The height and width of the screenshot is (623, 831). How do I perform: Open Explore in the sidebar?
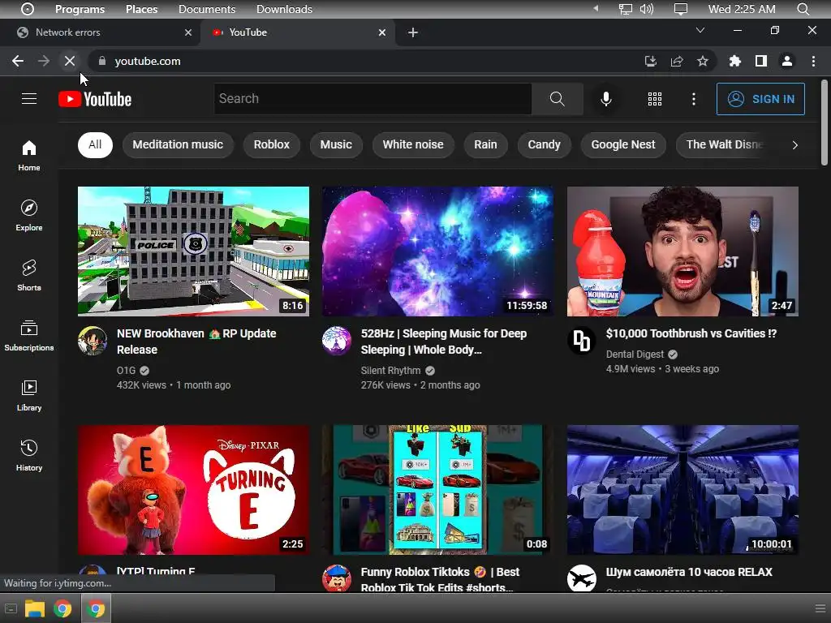click(x=29, y=216)
